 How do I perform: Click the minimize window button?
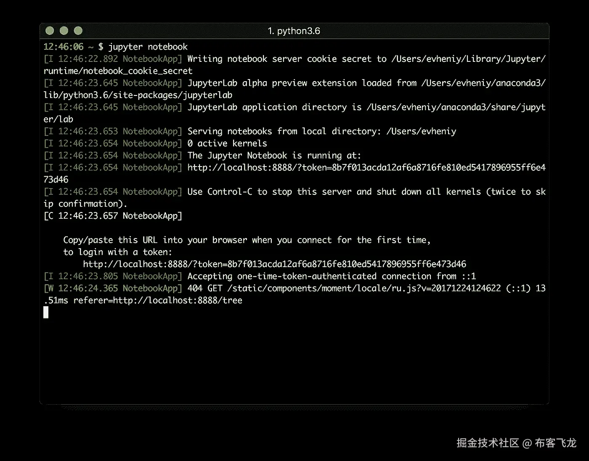(x=64, y=30)
